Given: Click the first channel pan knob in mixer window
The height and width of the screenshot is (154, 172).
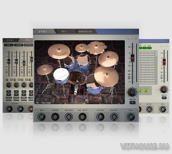Looking at the screenshot, I should tap(9, 85).
